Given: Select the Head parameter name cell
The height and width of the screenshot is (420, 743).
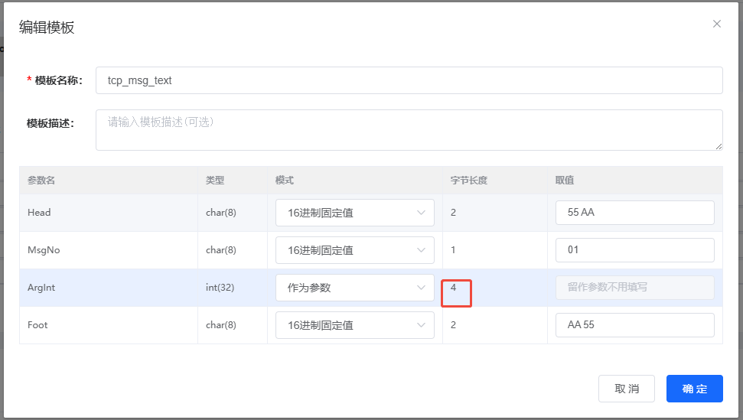Looking at the screenshot, I should point(39,213).
